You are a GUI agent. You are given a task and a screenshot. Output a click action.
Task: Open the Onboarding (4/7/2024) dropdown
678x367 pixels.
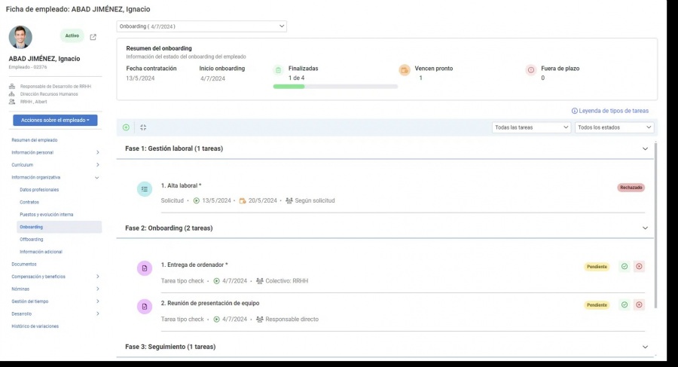[202, 26]
